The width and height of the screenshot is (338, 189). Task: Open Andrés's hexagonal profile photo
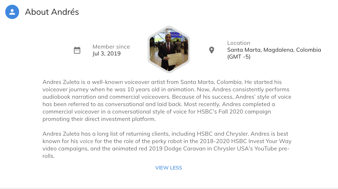(x=169, y=50)
